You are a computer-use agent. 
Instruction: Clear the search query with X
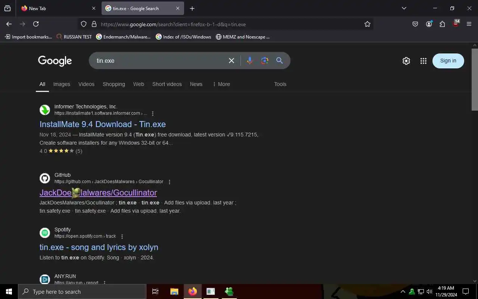[232, 61]
